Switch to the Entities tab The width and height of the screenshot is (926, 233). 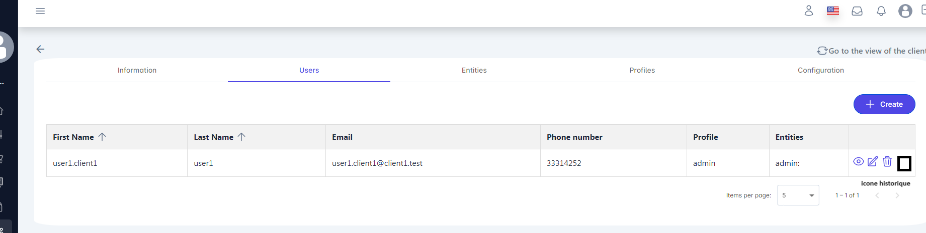[x=474, y=70]
